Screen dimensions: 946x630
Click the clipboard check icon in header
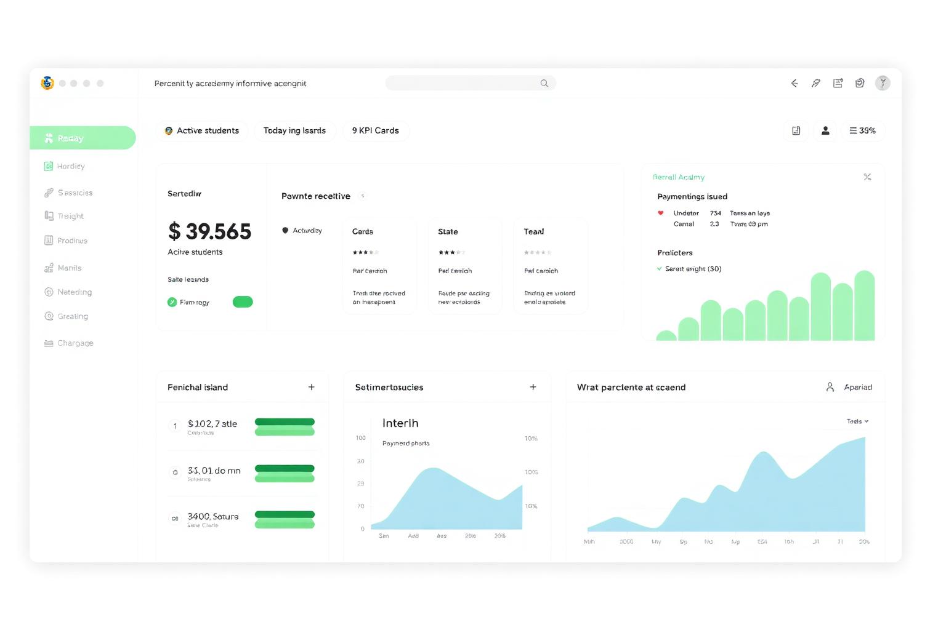tap(860, 82)
